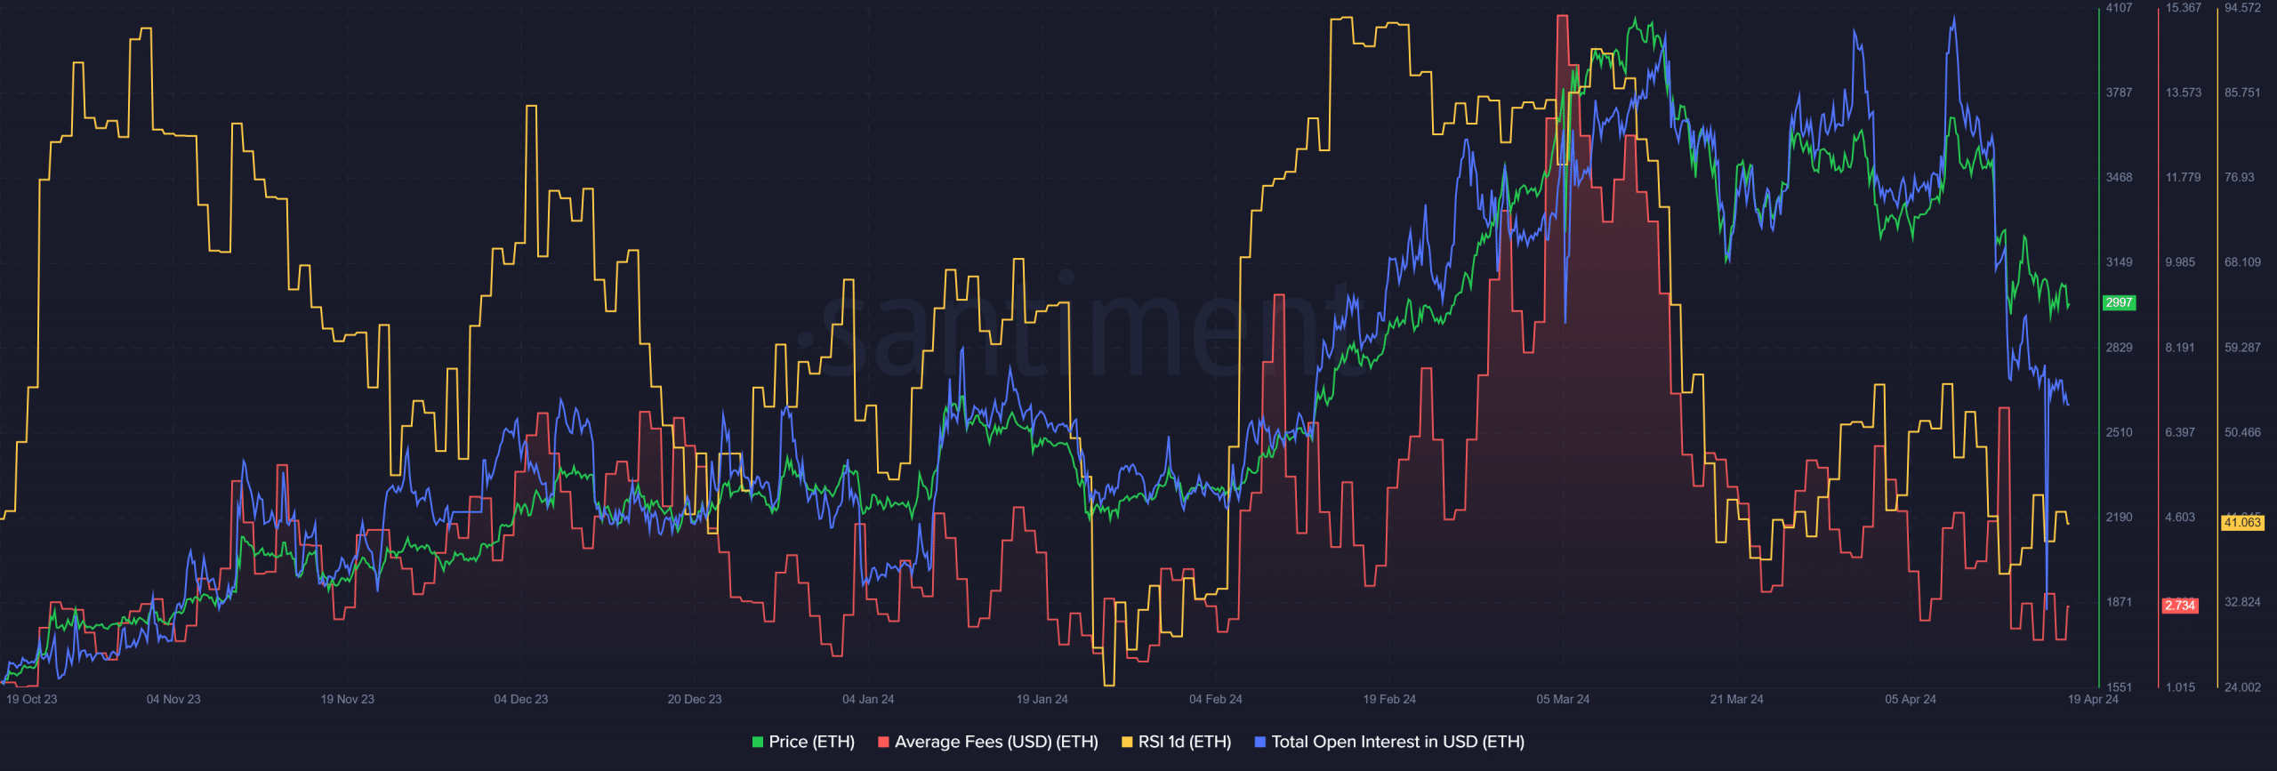Click the 8.191 fees axis value

(x=2180, y=348)
